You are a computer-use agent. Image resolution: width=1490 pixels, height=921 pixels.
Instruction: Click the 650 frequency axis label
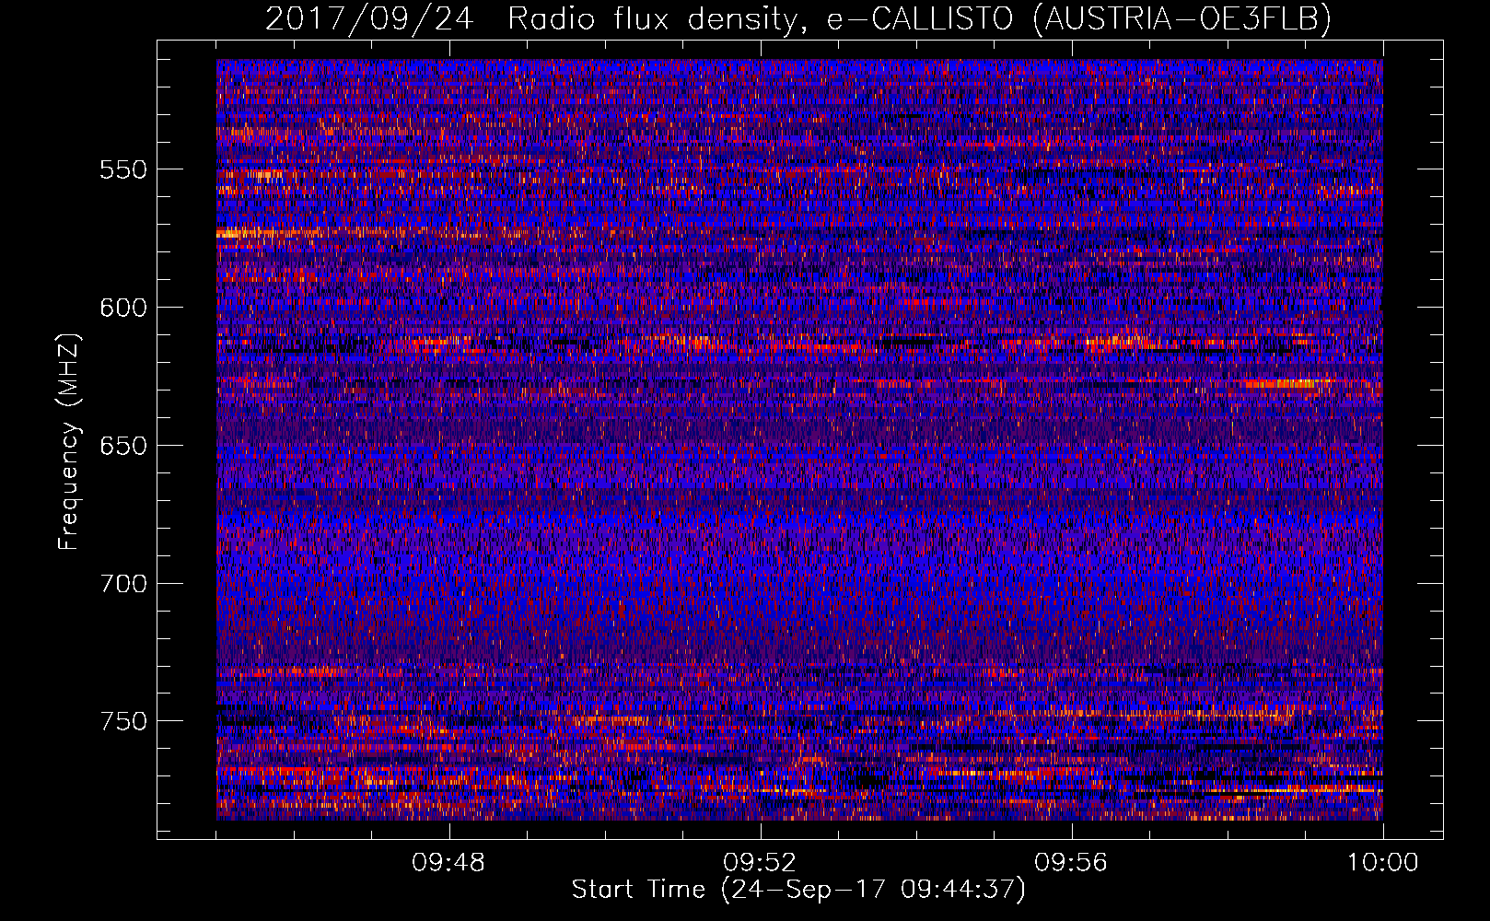pos(123,446)
